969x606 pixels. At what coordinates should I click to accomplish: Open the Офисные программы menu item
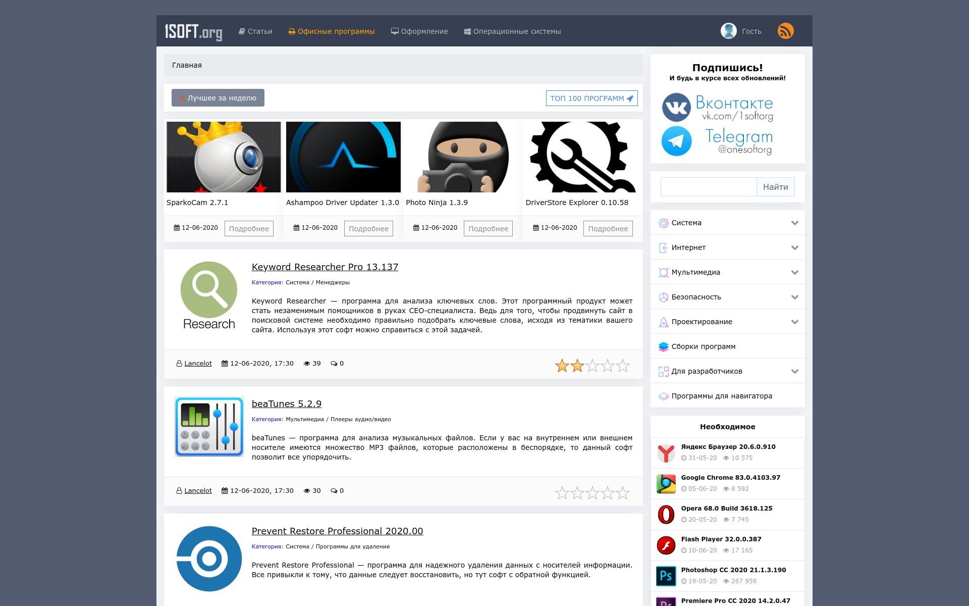pyautogui.click(x=332, y=31)
